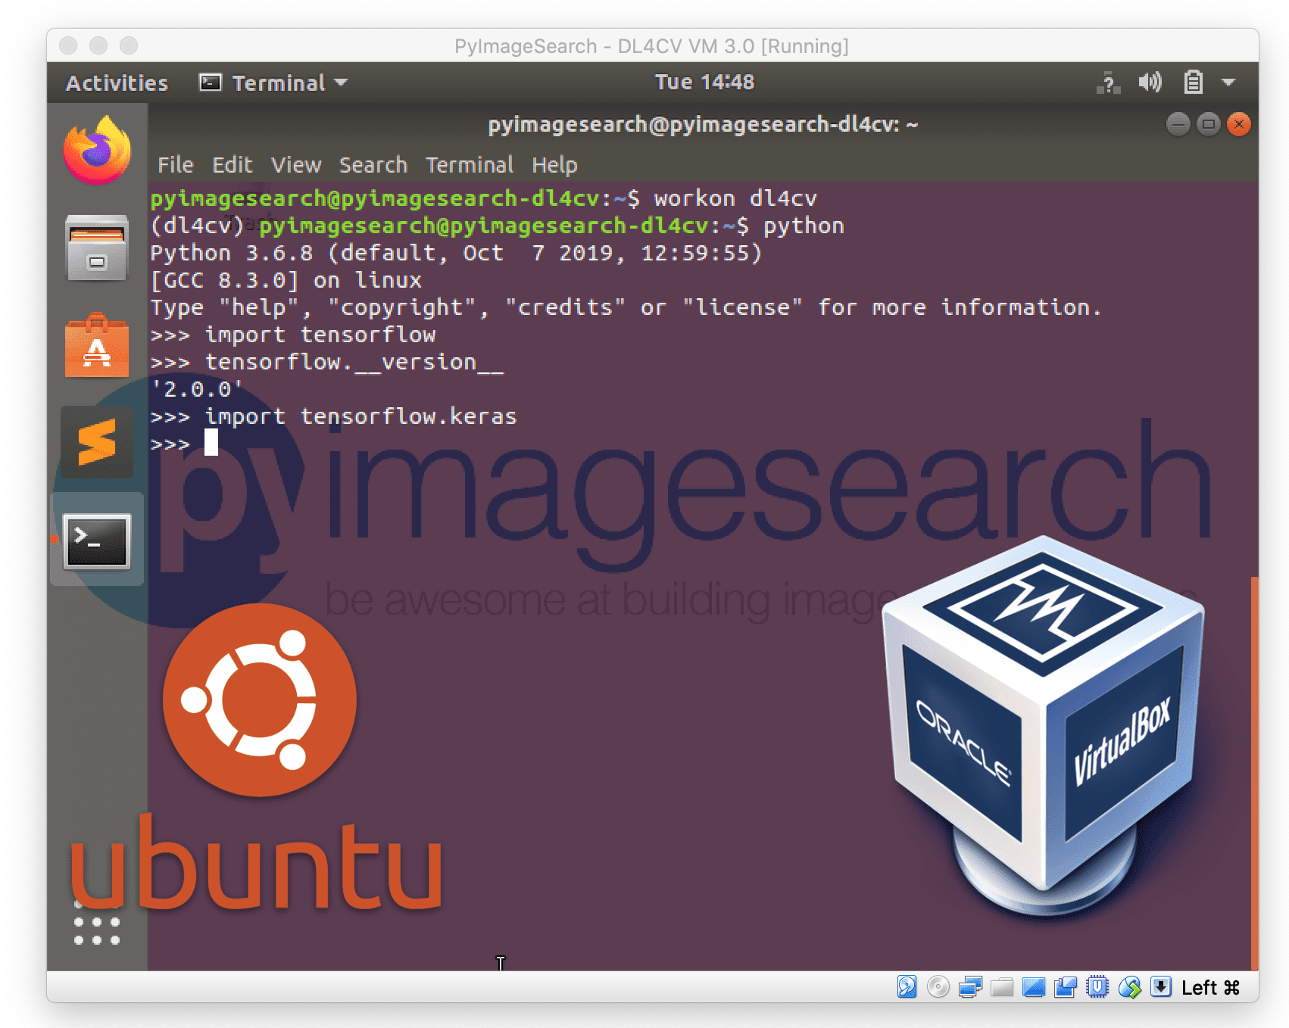Click the hard disk status icon in VirtualBox
This screenshot has height=1028, width=1289.
pyautogui.click(x=907, y=988)
